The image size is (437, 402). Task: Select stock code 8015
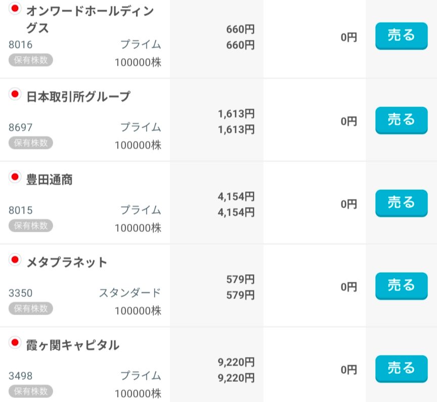coord(20,210)
